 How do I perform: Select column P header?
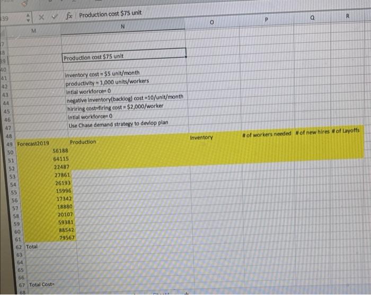(266, 20)
